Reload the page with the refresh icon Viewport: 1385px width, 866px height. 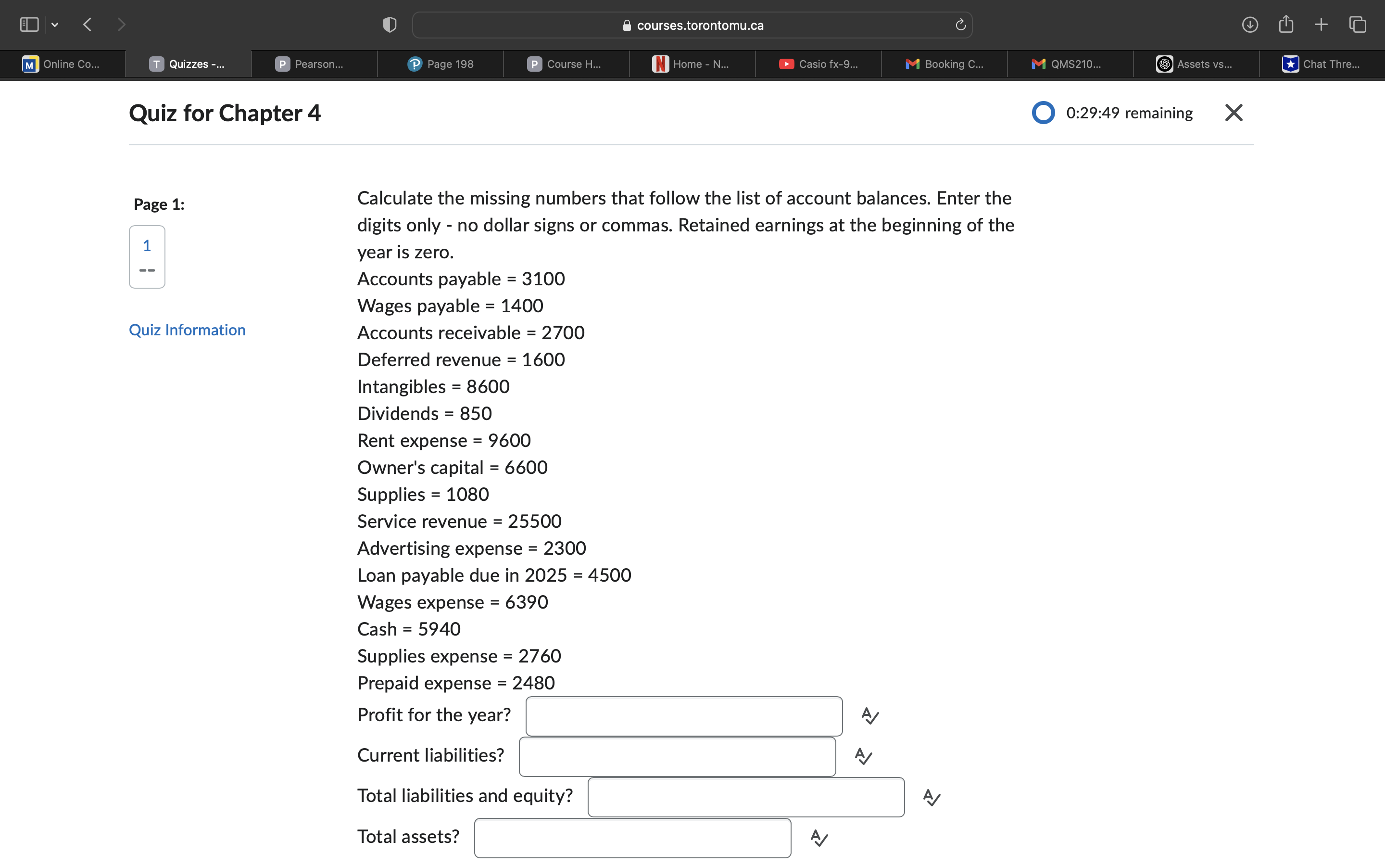pyautogui.click(x=960, y=25)
